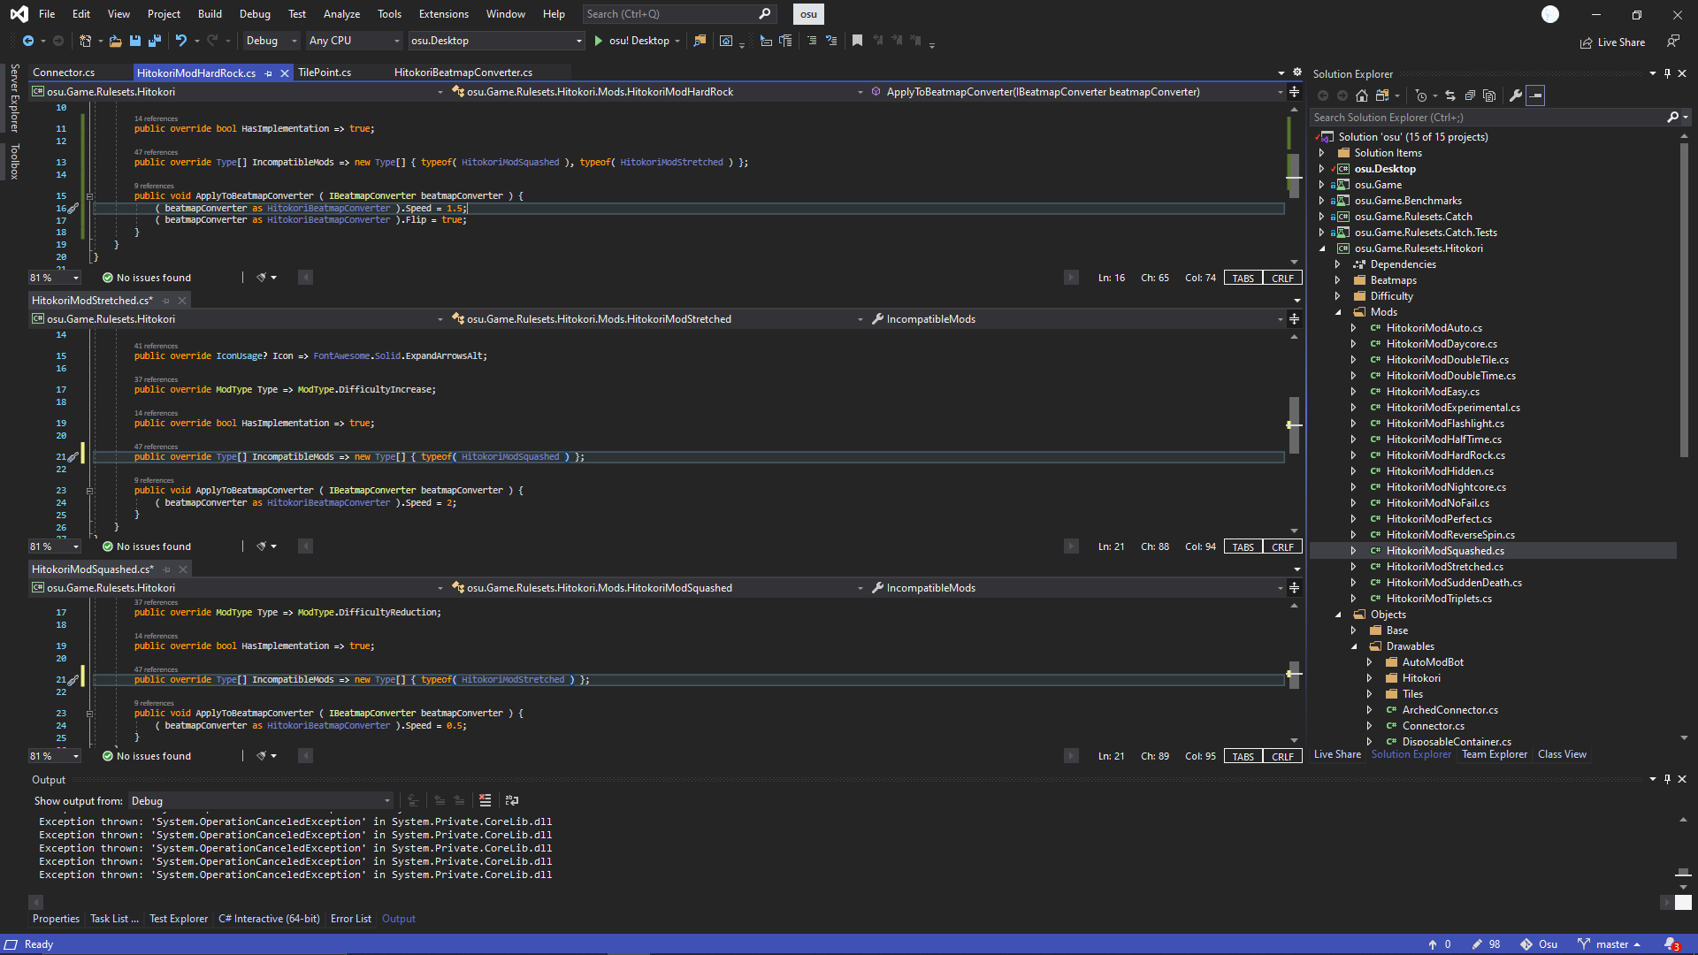The height and width of the screenshot is (955, 1698).
Task: Click the Navigate Backward arrow icon
Action: pos(28,41)
